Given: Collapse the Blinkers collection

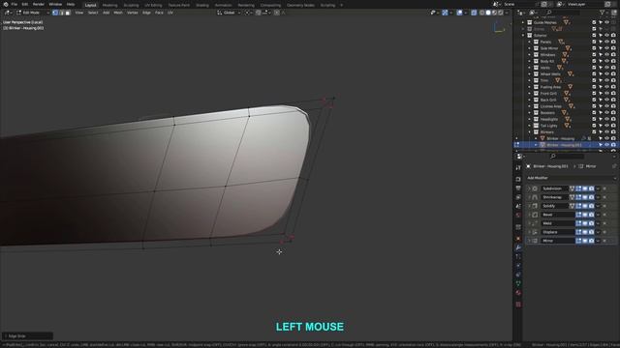Looking at the screenshot, I should (530, 131).
